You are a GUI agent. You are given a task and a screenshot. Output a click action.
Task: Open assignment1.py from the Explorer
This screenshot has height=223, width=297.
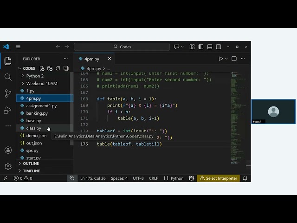[45, 106]
